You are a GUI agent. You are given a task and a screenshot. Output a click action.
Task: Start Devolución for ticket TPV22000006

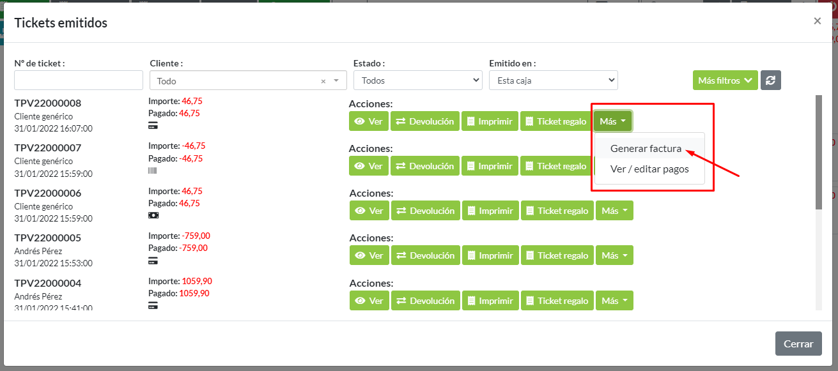click(425, 211)
